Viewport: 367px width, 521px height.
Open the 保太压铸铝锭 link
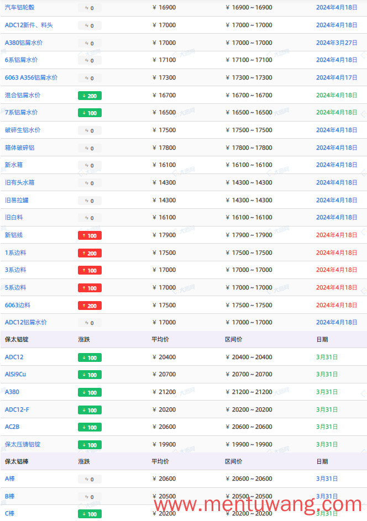(23, 444)
